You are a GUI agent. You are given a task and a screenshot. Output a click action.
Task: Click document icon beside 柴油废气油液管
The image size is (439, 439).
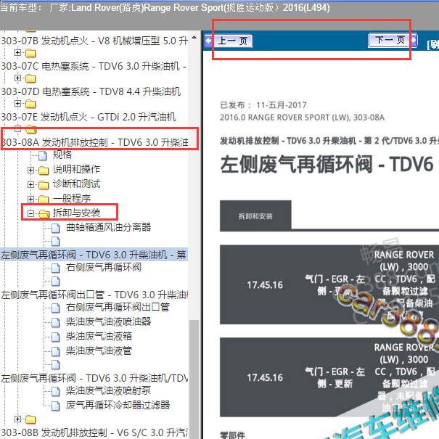tap(56, 352)
